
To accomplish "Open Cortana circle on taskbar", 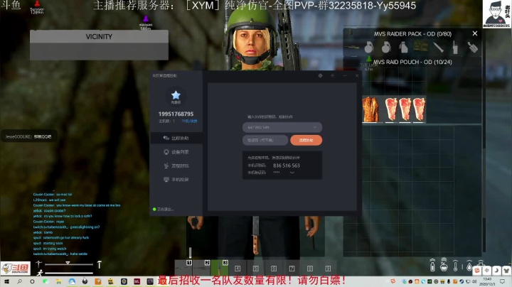I will (x=32, y=281).
